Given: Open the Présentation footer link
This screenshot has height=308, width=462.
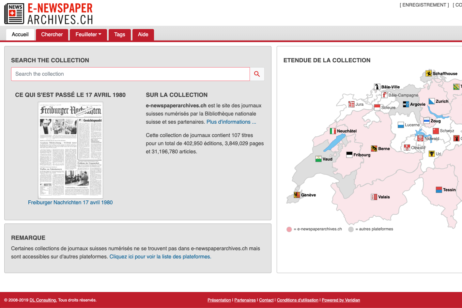Looking at the screenshot, I should (x=219, y=300).
